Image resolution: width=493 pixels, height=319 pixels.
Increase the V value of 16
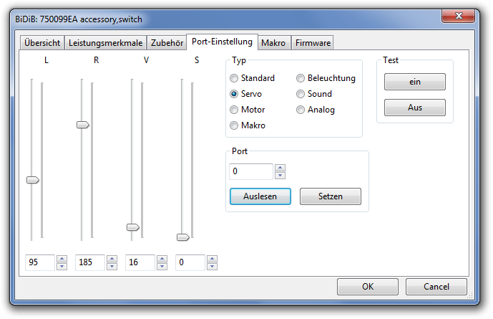click(162, 259)
